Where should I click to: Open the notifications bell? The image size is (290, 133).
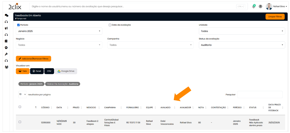pyautogui.click(x=253, y=6)
